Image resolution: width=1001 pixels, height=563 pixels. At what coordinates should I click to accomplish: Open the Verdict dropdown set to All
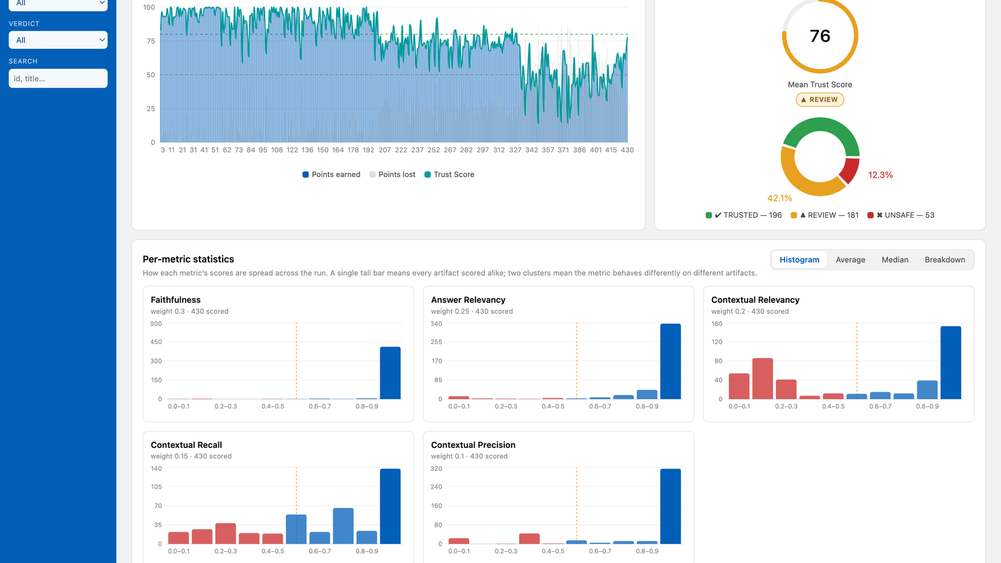click(58, 40)
